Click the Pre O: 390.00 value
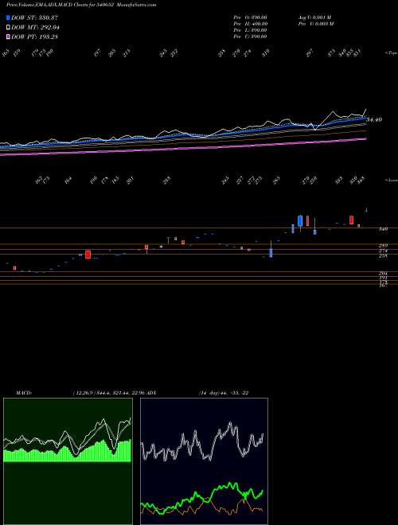This screenshot has height=525, width=398. click(250, 17)
